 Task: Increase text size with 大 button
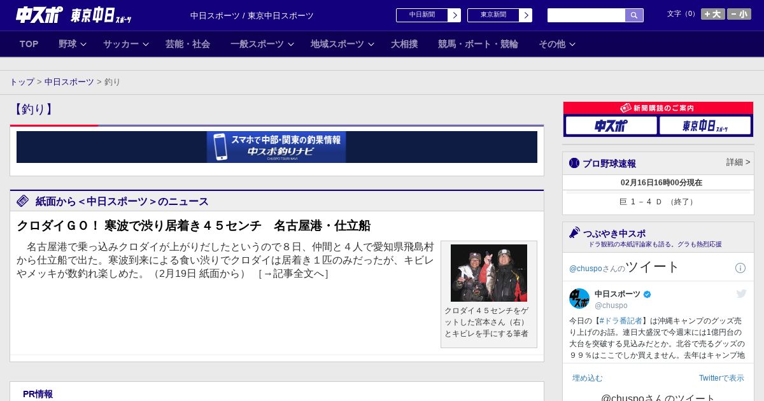[x=713, y=14]
